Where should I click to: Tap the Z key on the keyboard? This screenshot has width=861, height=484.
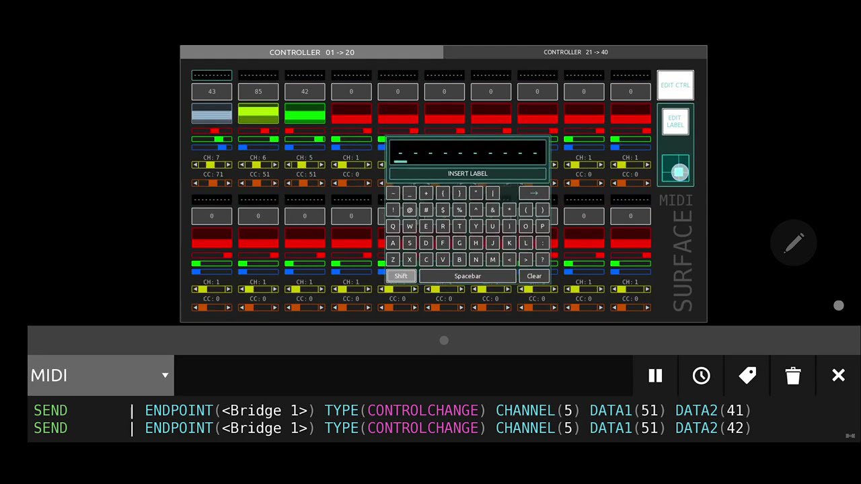coord(393,259)
